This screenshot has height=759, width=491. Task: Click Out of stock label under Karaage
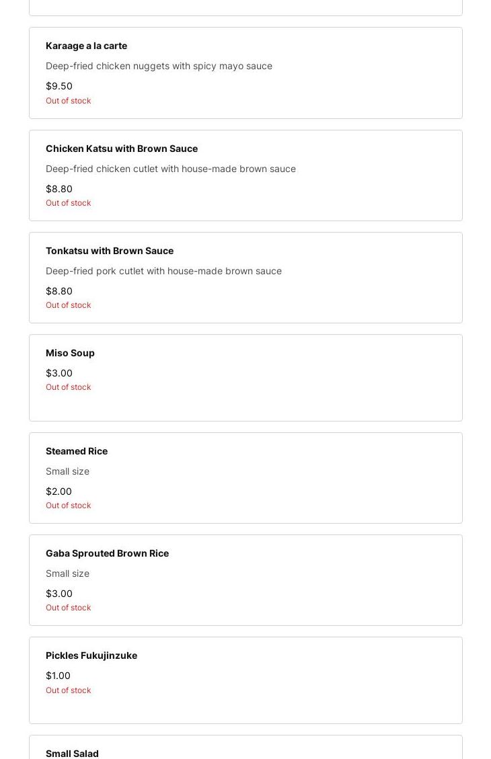pos(68,101)
